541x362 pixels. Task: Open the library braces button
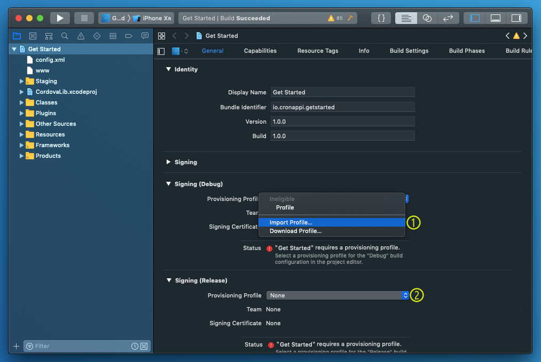pos(381,18)
